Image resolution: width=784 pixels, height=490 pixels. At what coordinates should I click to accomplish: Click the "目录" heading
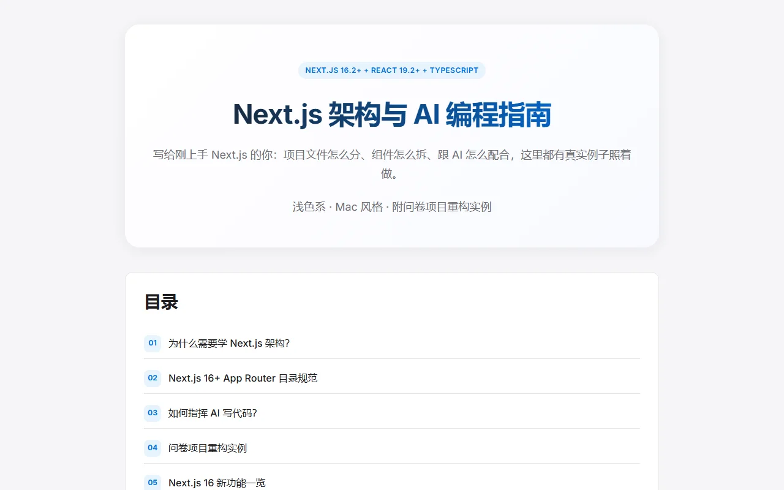[161, 302]
